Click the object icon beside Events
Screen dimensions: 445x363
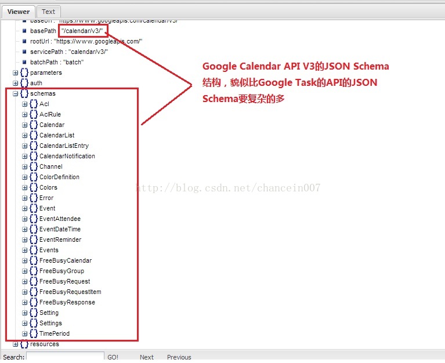coord(34,250)
